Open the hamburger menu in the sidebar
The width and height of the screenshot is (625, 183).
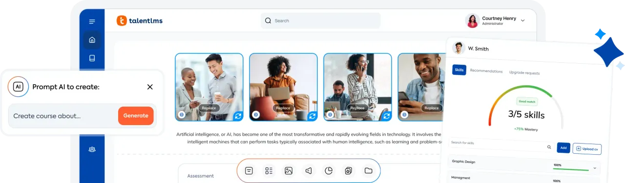click(x=92, y=21)
